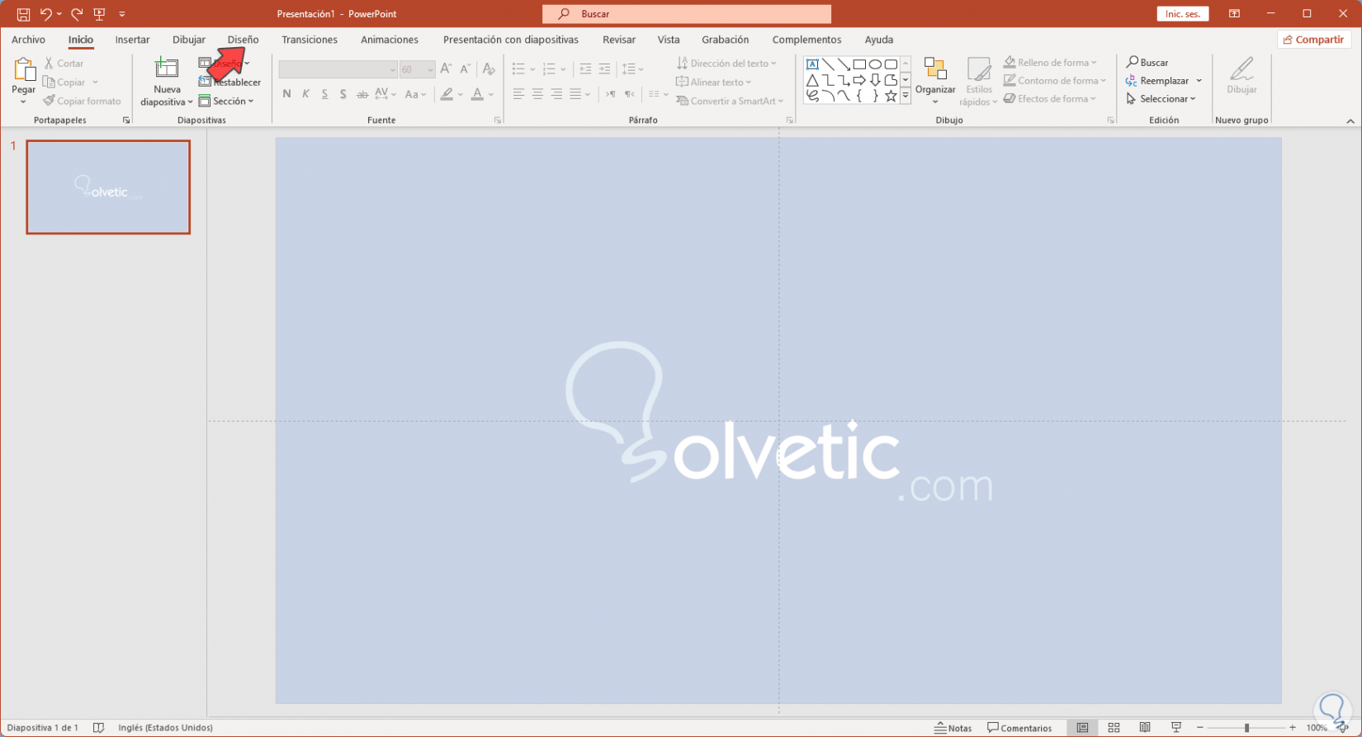
Task: Select slide 1 thumbnail
Action: pos(108,187)
